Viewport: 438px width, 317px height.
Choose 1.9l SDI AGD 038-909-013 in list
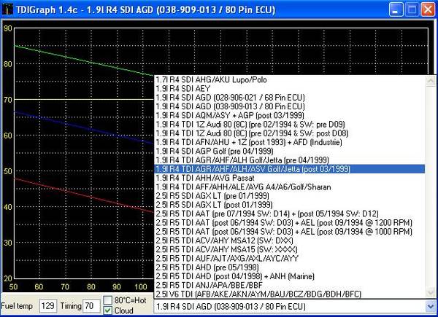(x=289, y=106)
